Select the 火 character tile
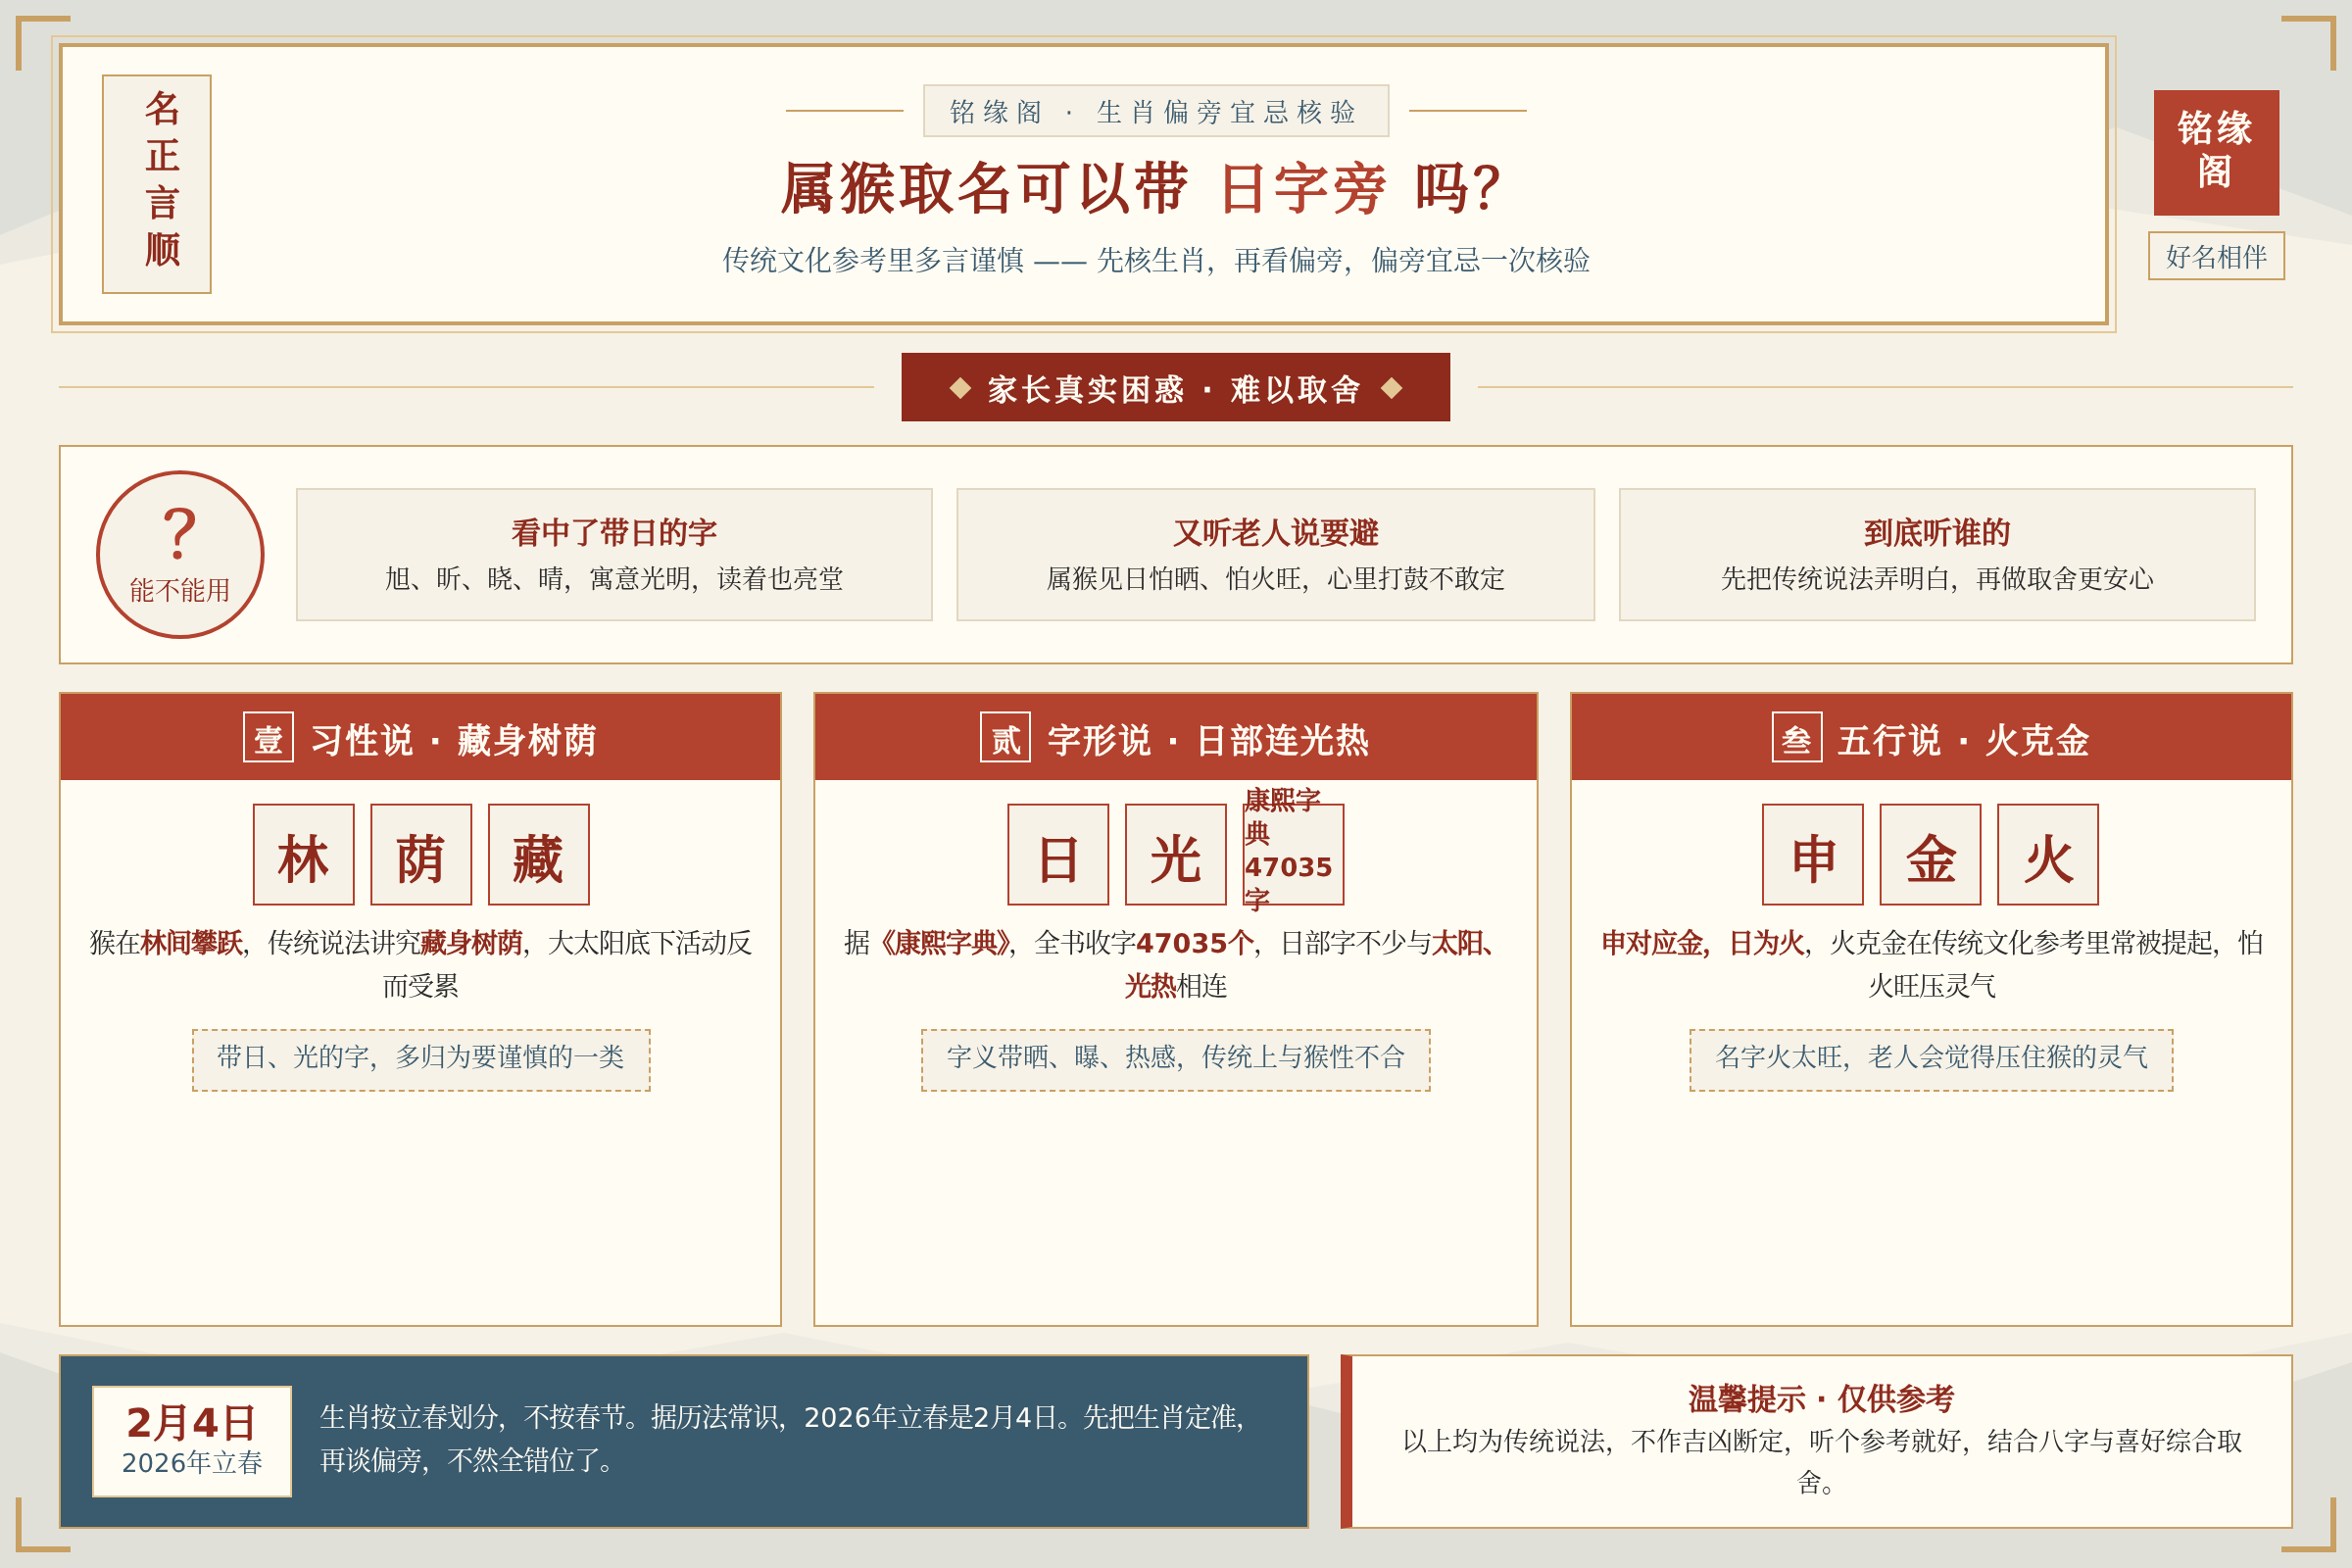This screenshot has height=1568, width=2352. click(x=2048, y=855)
